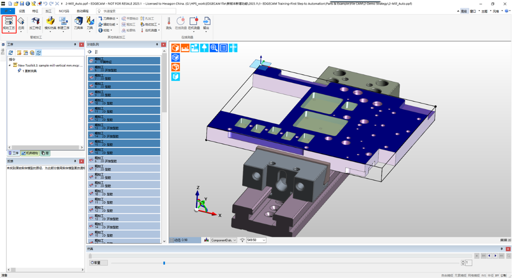Click the play icon in 计划队列 toolbar

pos(90,52)
